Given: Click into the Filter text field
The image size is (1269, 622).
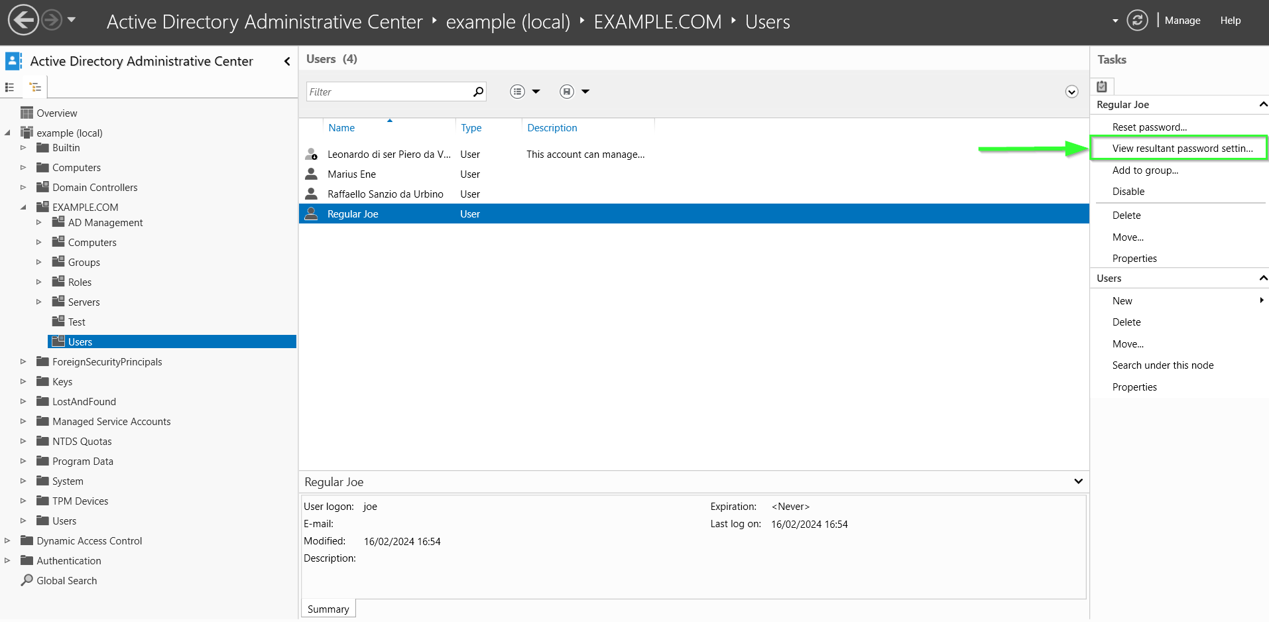Looking at the screenshot, I should 388,92.
